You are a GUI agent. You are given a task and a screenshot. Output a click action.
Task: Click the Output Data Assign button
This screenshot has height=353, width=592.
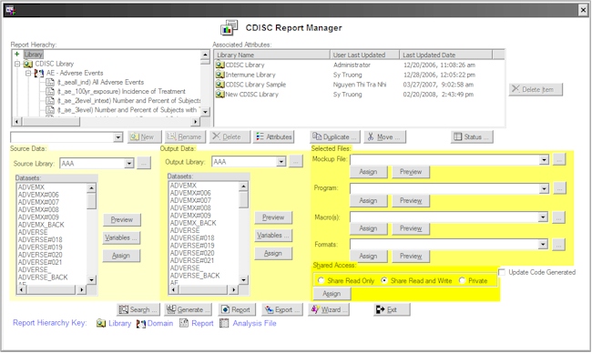(273, 254)
